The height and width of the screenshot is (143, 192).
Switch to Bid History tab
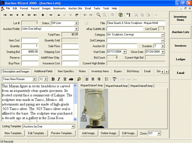[133, 71]
